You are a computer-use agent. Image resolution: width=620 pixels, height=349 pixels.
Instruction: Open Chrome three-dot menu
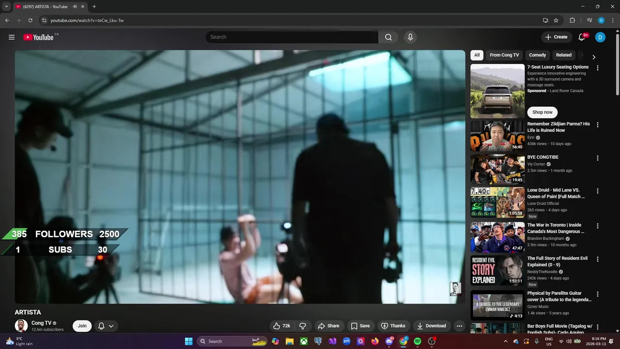pos(612,20)
